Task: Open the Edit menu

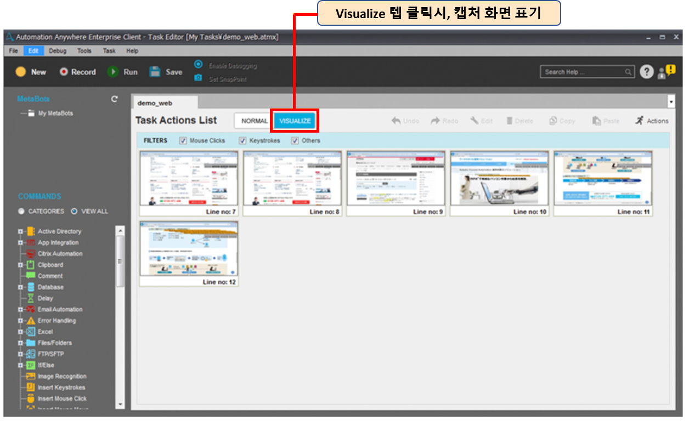Action: click(33, 51)
